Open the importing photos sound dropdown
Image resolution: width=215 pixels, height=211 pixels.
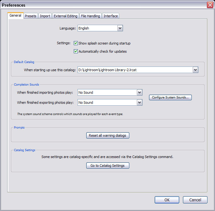tap(110, 92)
